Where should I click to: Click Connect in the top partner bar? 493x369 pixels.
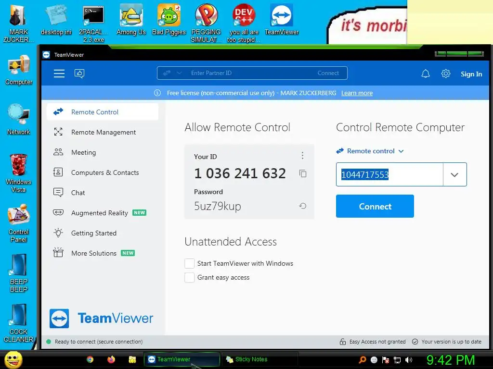pyautogui.click(x=328, y=73)
